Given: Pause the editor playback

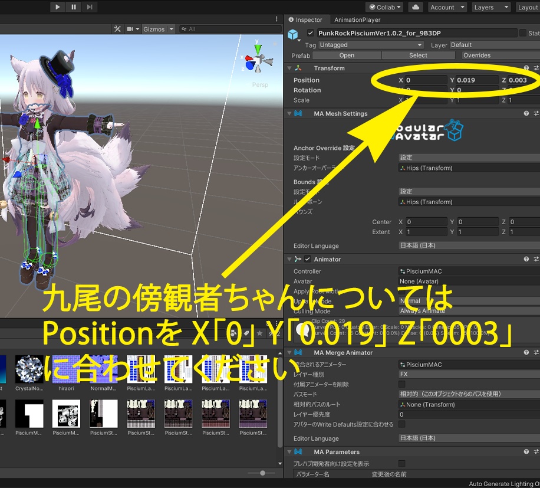Looking at the screenshot, I should (x=73, y=7).
